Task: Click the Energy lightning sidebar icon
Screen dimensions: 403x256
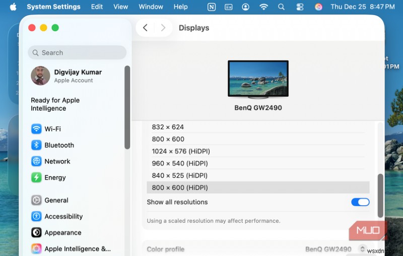Action: (x=36, y=177)
